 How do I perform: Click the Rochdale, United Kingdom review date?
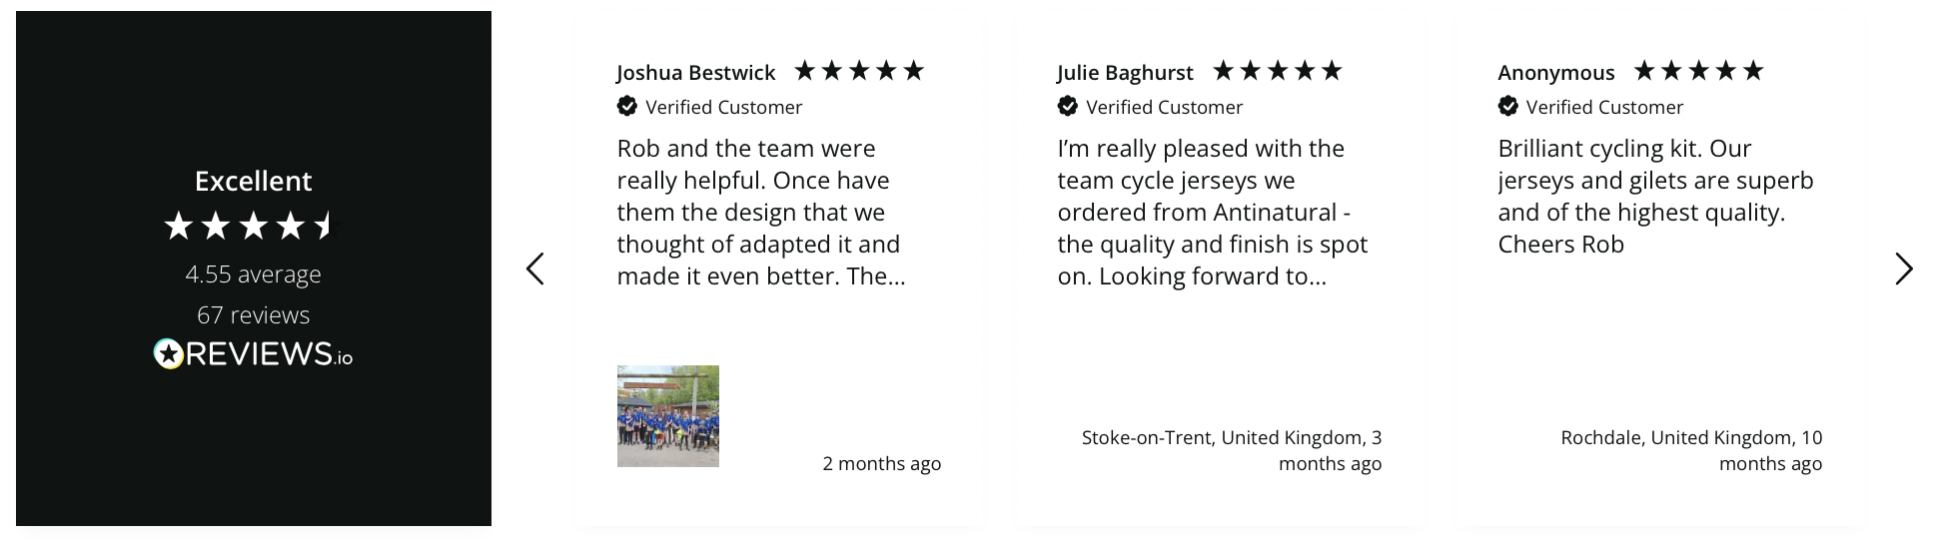pyautogui.click(x=1691, y=450)
